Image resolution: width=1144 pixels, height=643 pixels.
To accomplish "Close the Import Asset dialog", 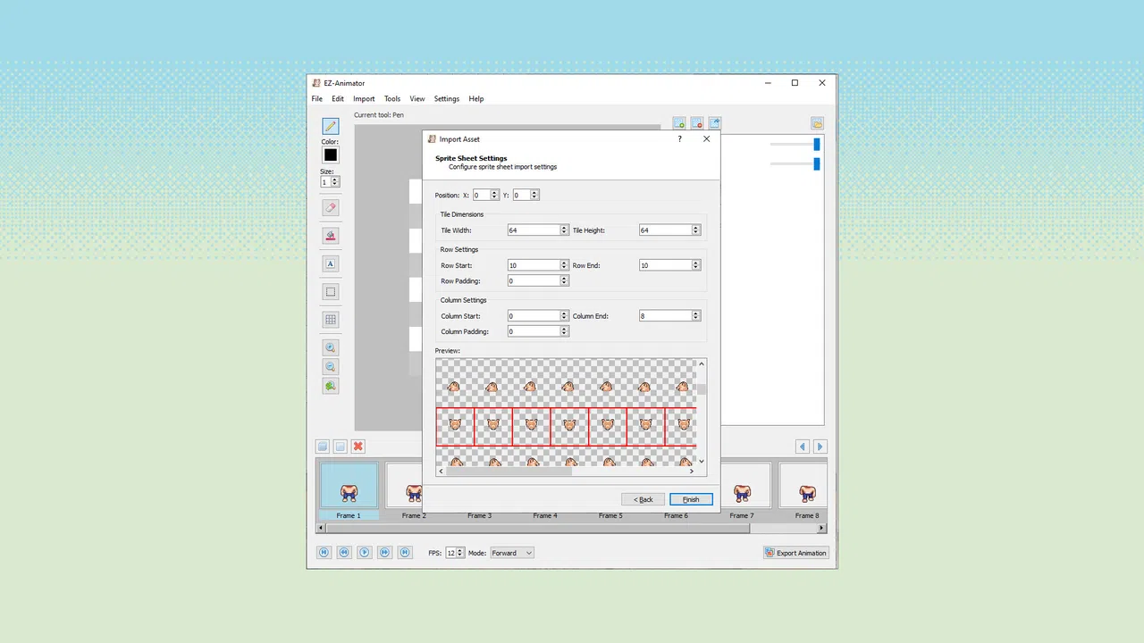I will (706, 139).
